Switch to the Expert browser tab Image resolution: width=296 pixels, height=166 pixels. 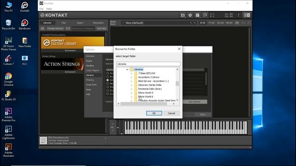[x=80, y=23]
